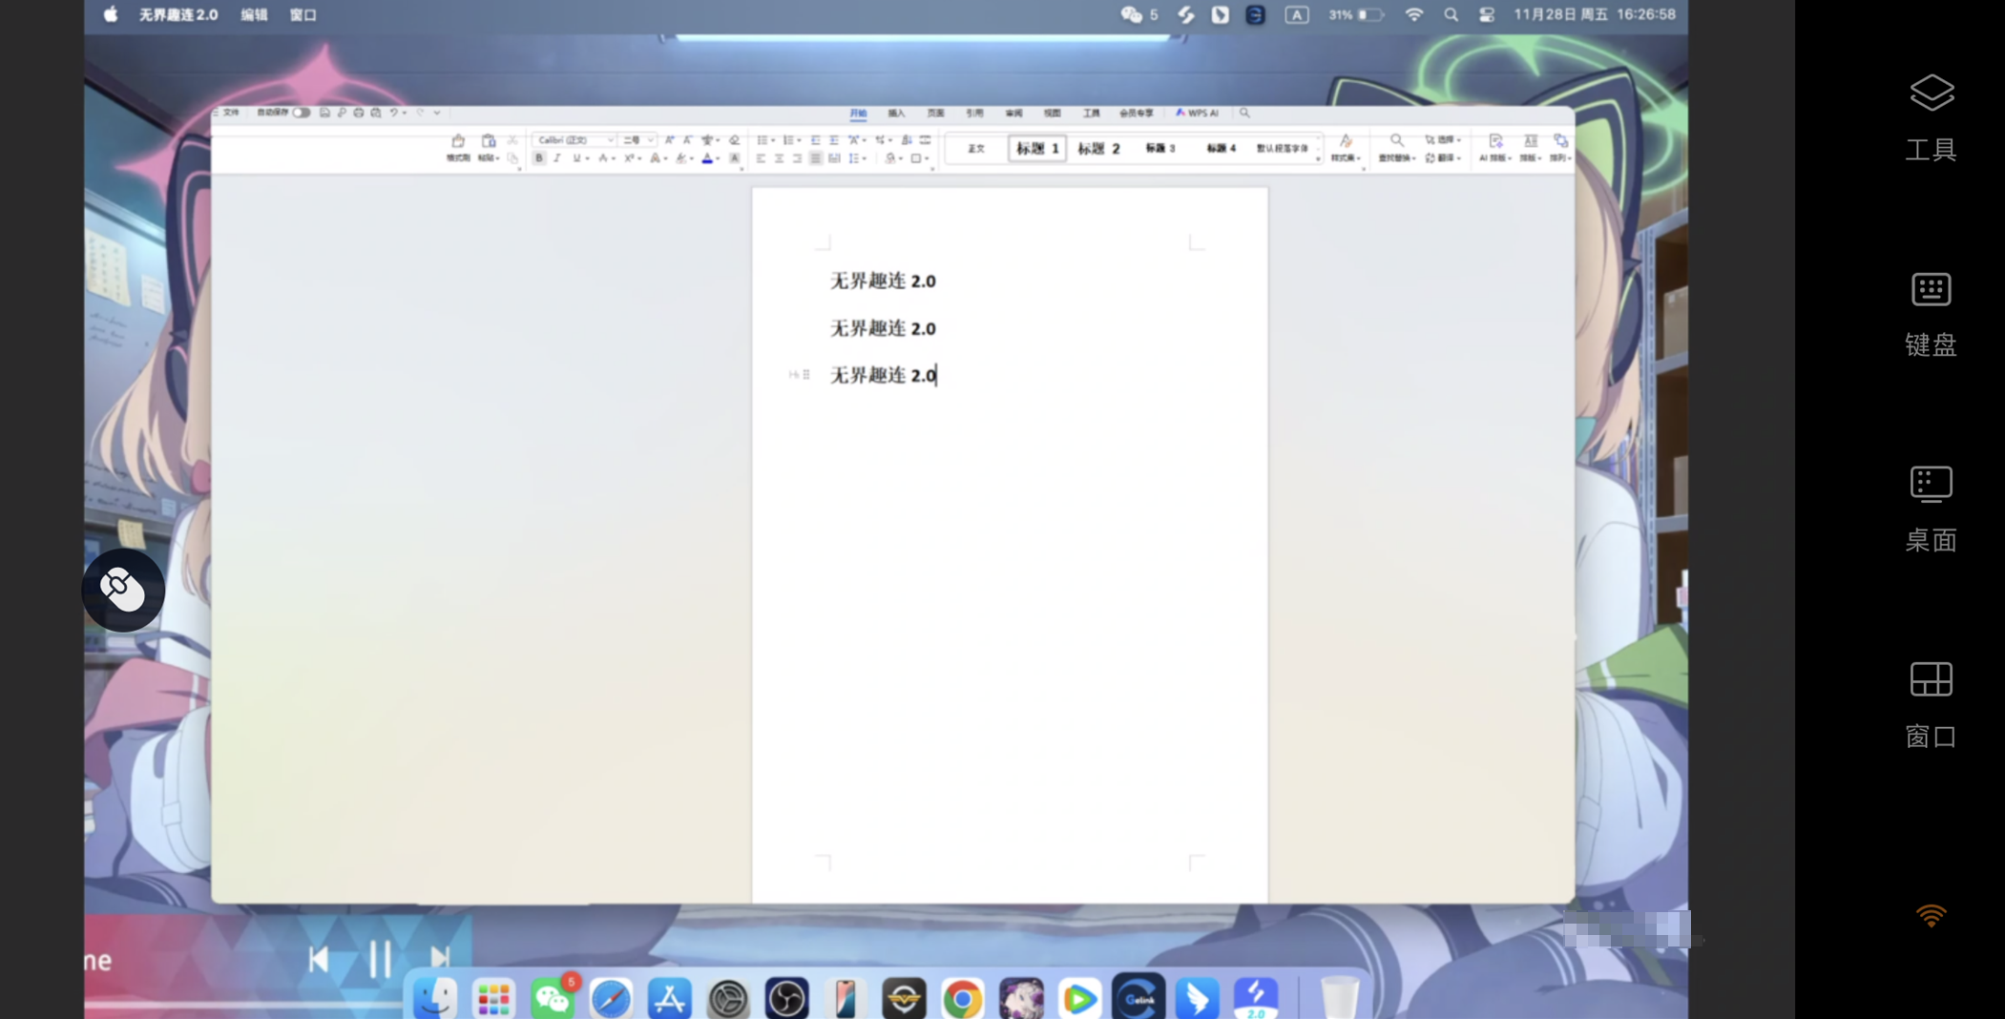
Task: Open the 键盘 keyboard panel icon
Action: 1931,290
